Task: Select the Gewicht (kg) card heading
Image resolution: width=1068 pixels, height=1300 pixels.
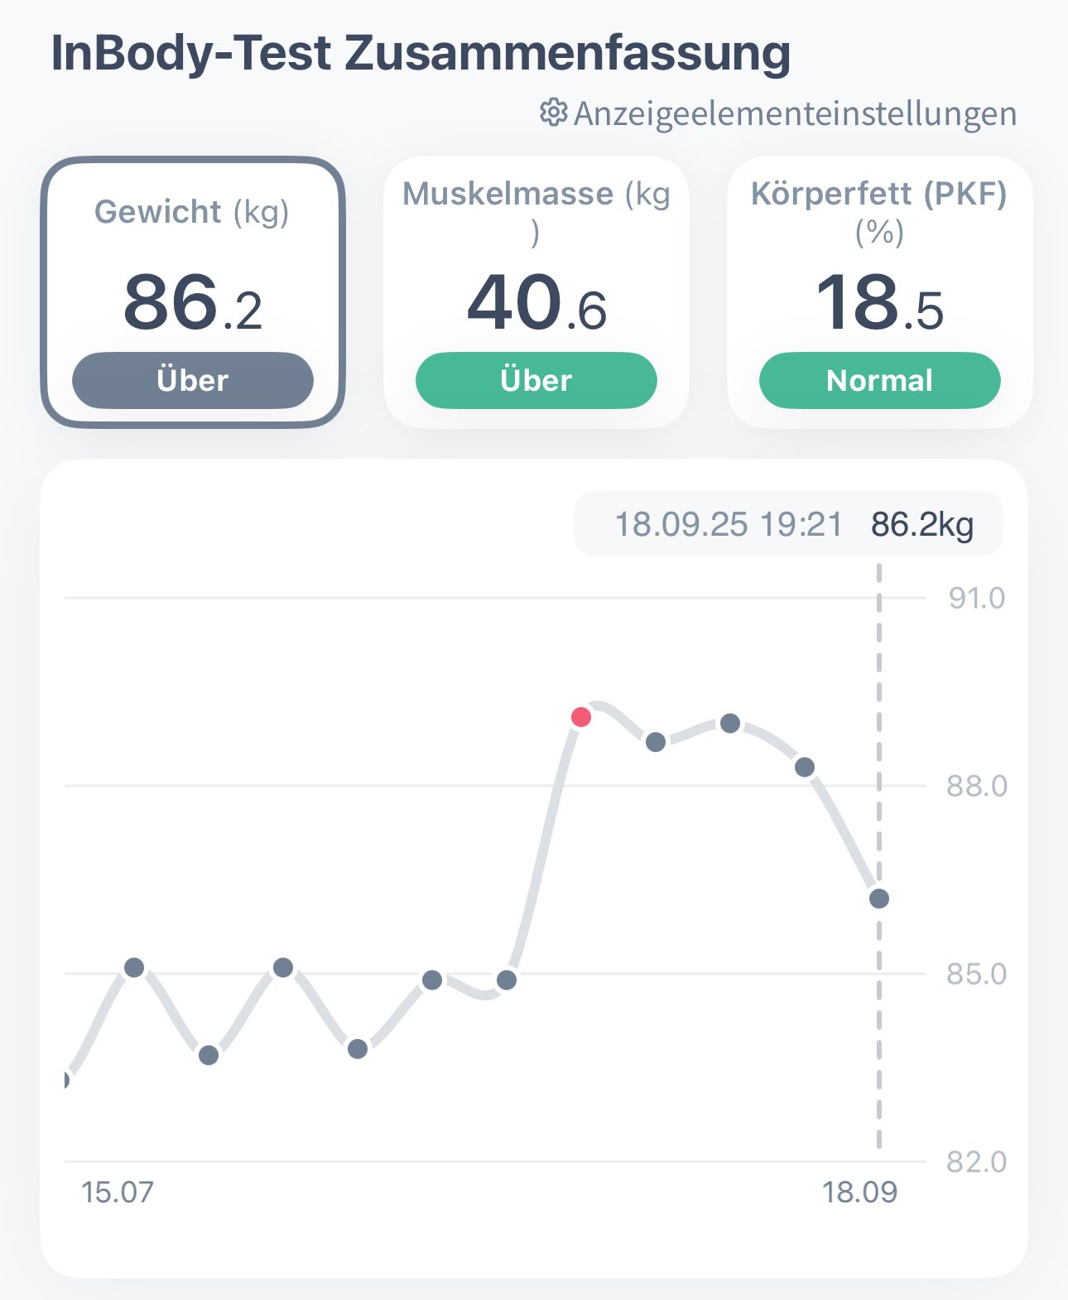Action: (192, 212)
